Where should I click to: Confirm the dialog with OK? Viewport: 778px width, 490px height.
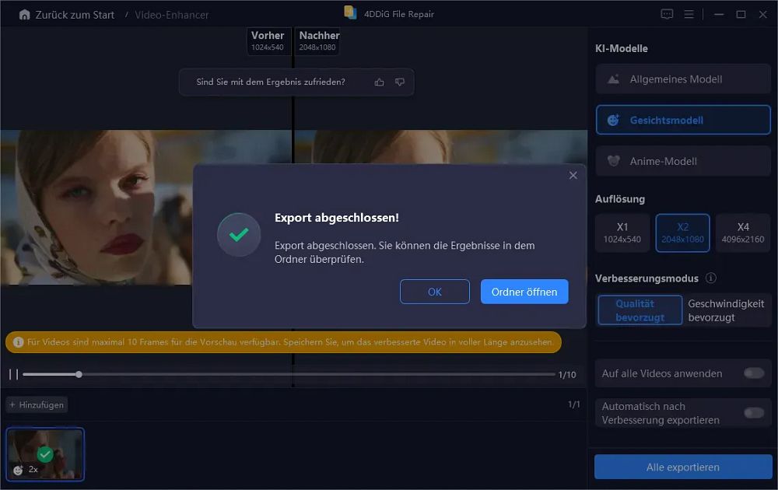pyautogui.click(x=435, y=292)
